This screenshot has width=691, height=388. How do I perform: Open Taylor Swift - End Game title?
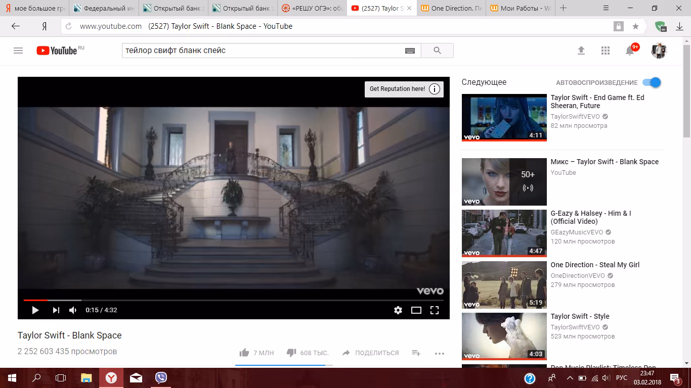click(597, 102)
